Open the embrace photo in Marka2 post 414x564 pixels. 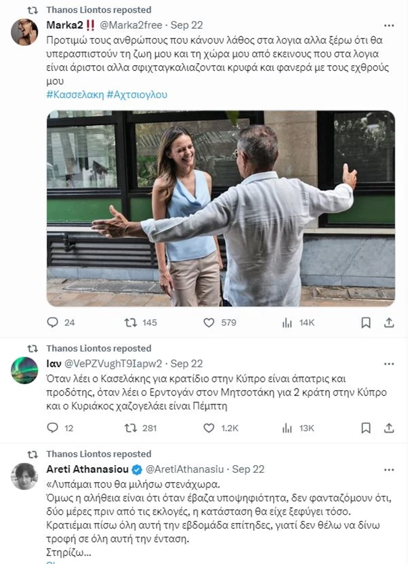[x=220, y=208]
